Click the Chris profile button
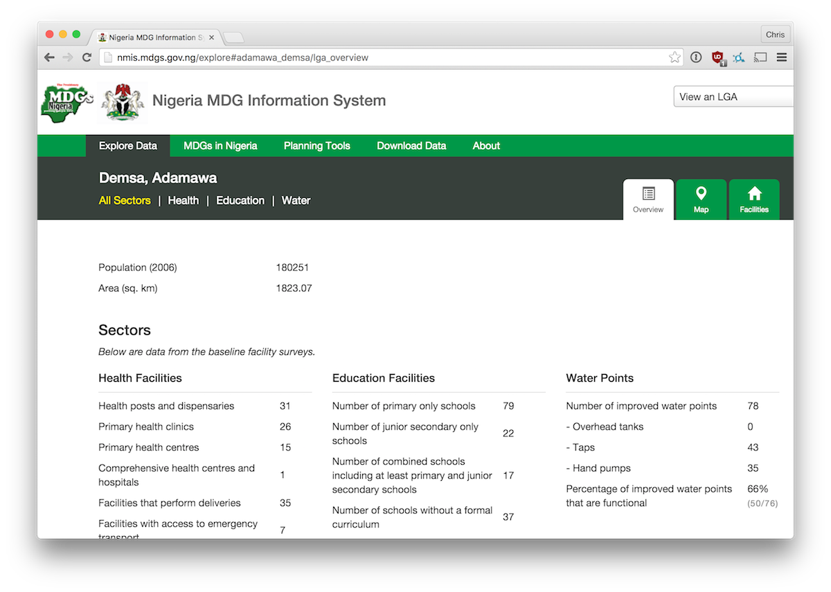 (776, 35)
